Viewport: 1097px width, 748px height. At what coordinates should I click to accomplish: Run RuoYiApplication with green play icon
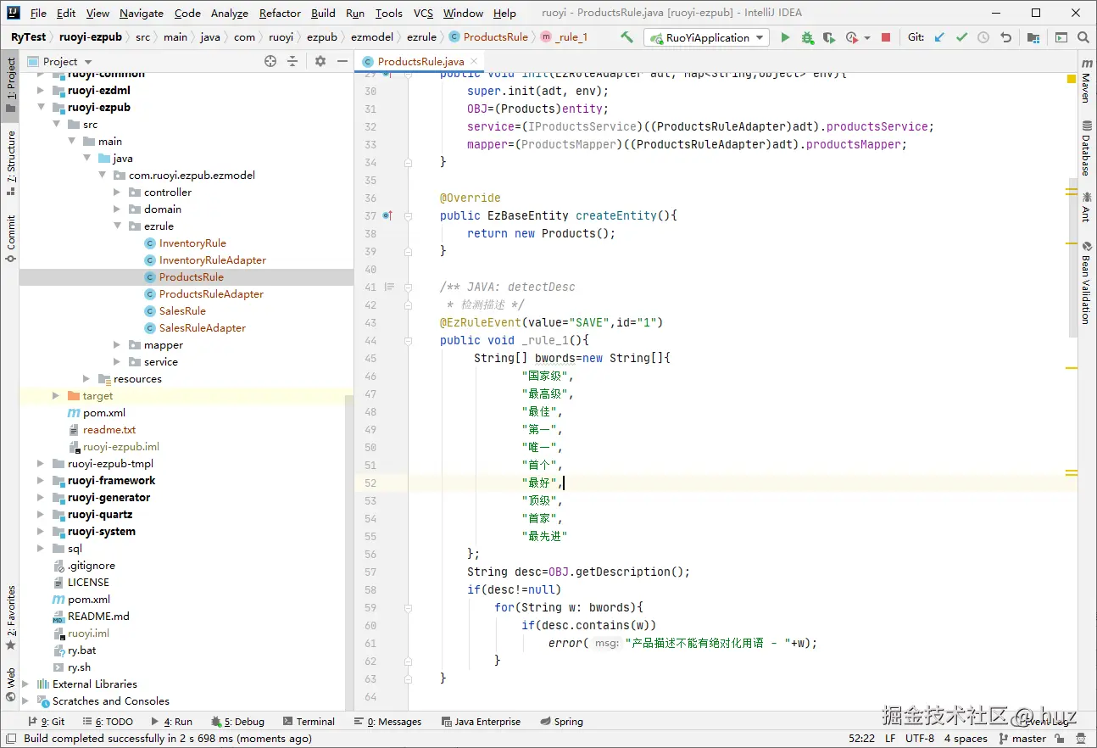coord(785,37)
